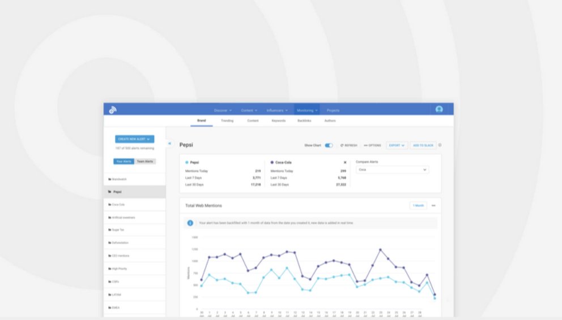Open the Export dropdown

(x=397, y=145)
